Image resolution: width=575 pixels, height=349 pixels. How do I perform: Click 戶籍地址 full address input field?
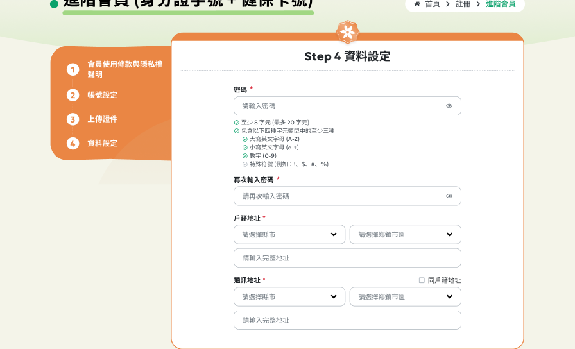pos(347,258)
